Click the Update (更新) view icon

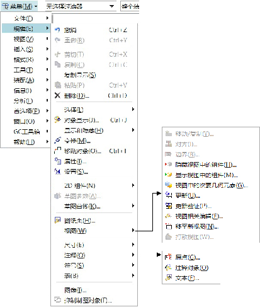pyautogui.click(x=169, y=195)
